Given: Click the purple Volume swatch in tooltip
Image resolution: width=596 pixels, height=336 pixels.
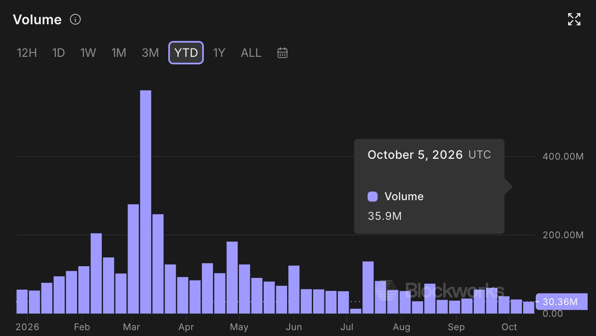Looking at the screenshot, I should pos(372,196).
